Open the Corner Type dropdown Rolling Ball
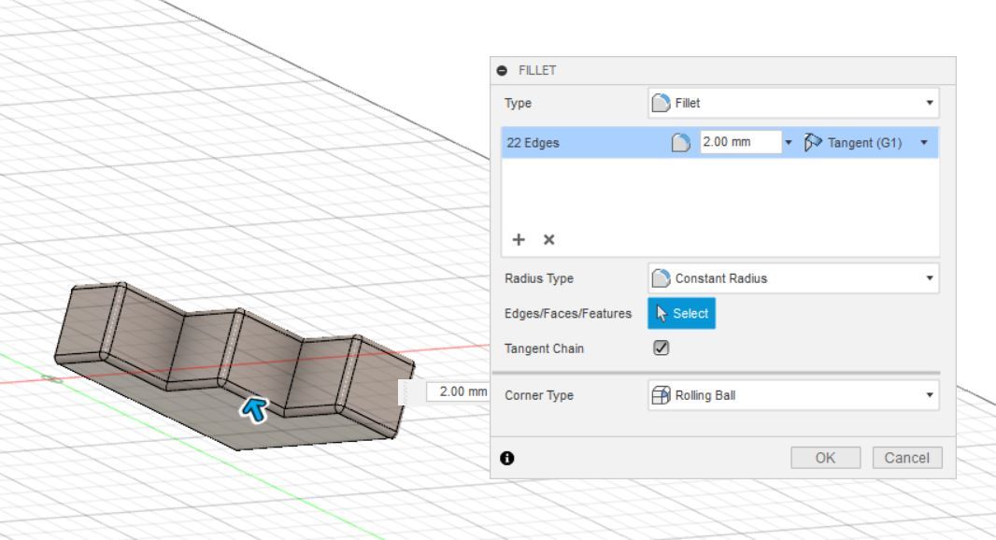The width and height of the screenshot is (996, 540). pos(793,395)
